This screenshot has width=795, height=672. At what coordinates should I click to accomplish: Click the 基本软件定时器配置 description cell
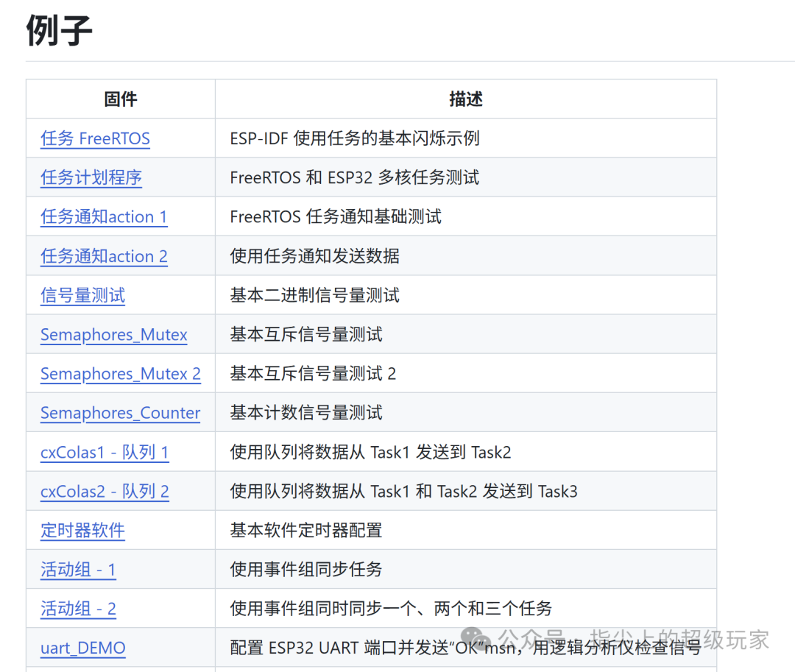465,530
